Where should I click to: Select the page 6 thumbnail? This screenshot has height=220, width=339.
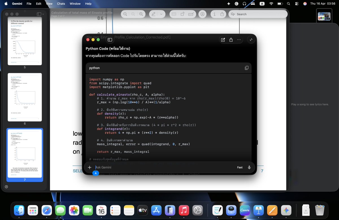point(25,97)
